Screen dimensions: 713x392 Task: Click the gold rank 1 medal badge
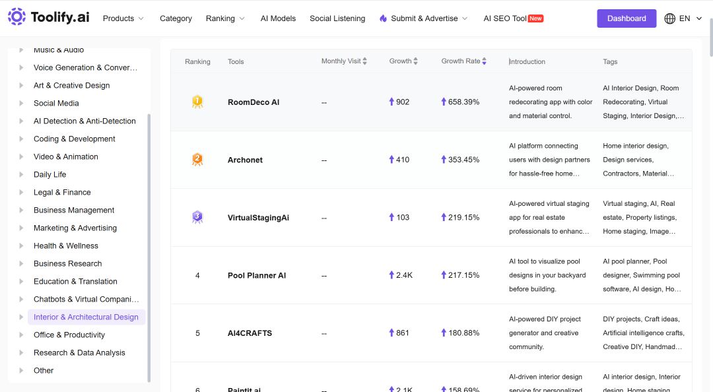point(197,102)
